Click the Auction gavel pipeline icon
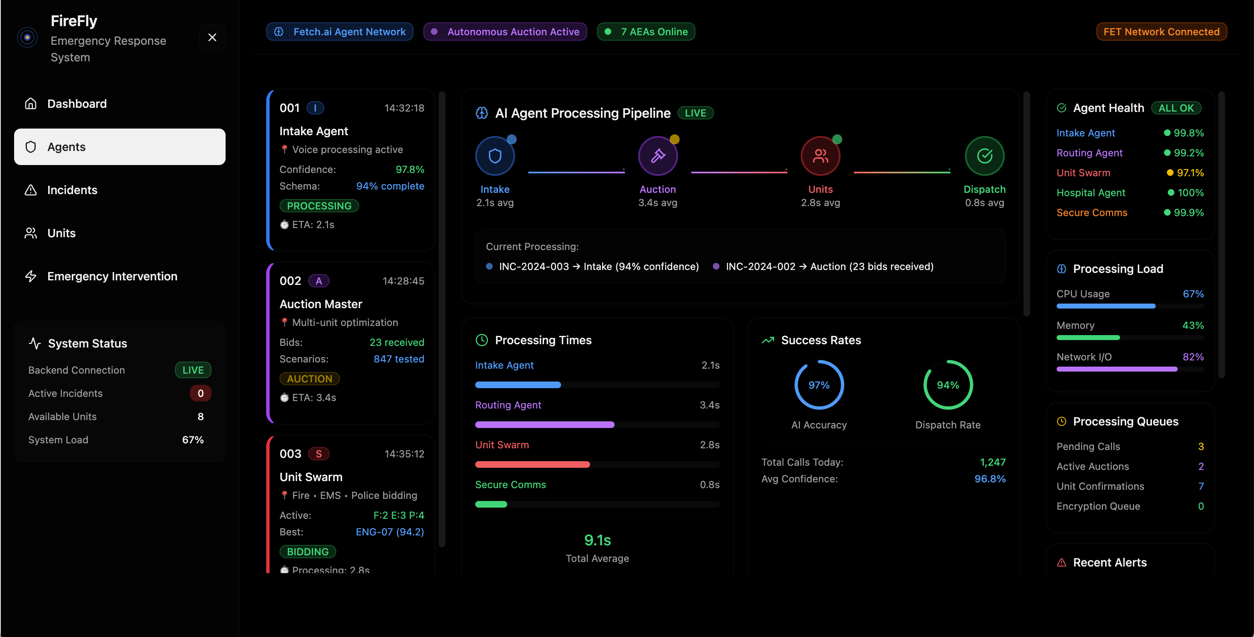Viewport: 1254px width, 637px height. (658, 156)
